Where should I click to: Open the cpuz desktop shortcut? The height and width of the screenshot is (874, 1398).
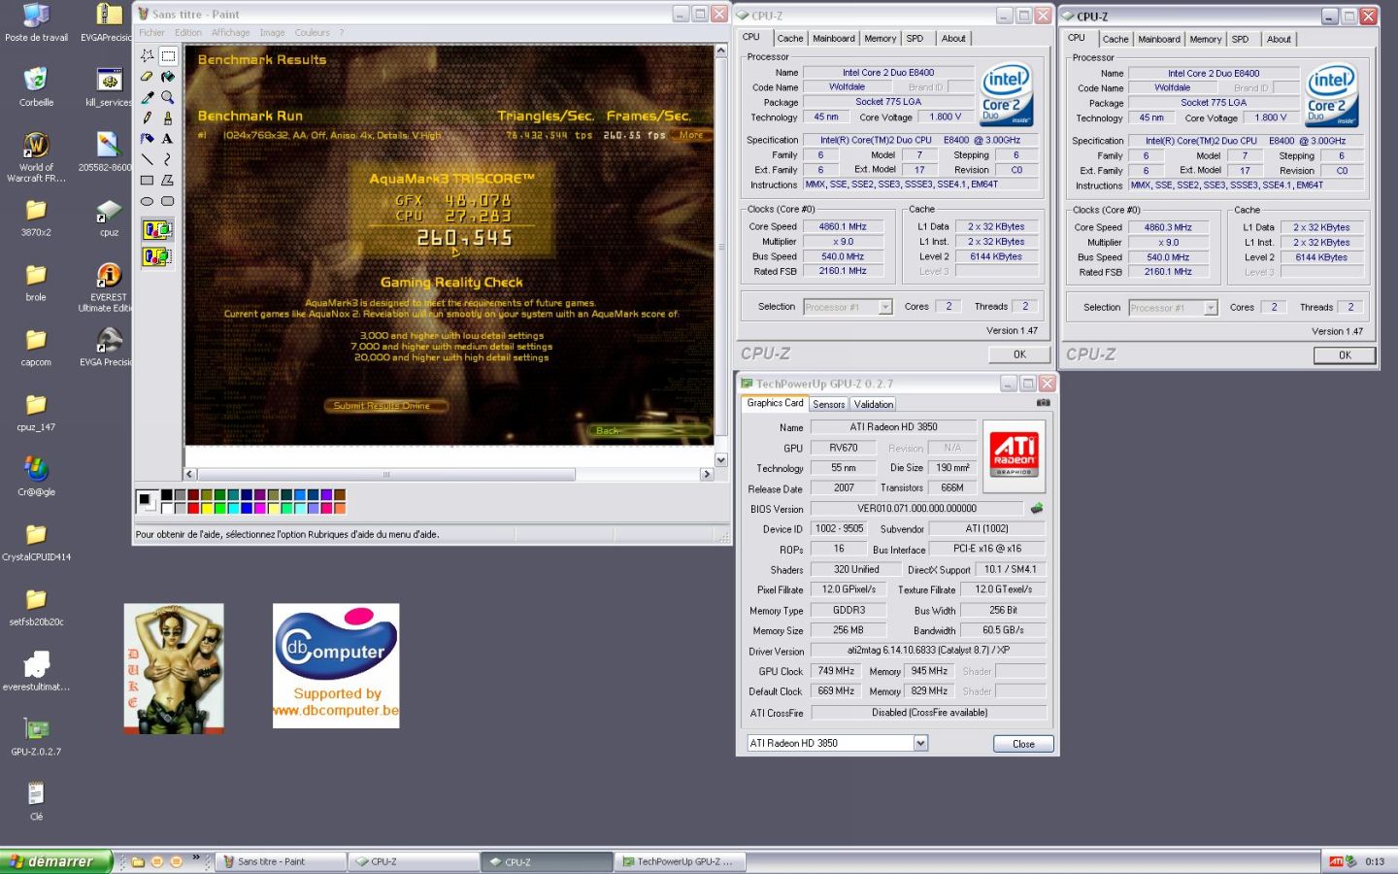(109, 218)
